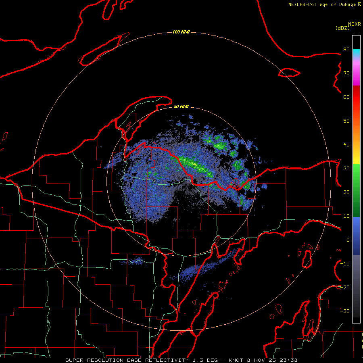Screen dimensions: 363x363
Task: Click the bright green segment of the color bar
Action: [356, 170]
